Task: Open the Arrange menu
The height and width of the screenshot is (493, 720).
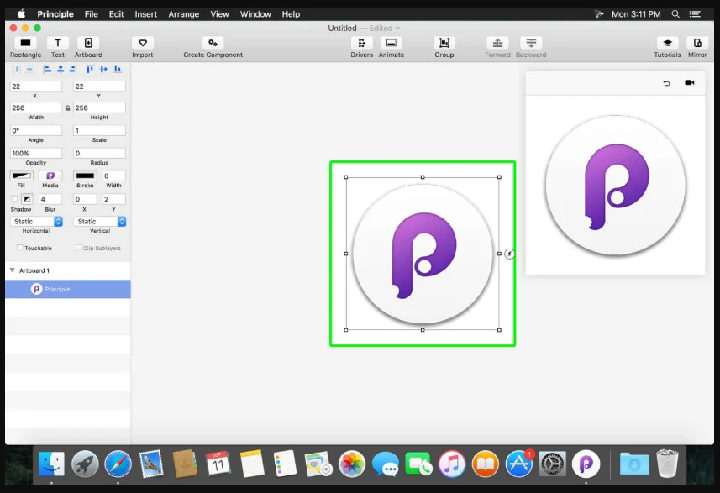Action: pyautogui.click(x=184, y=14)
